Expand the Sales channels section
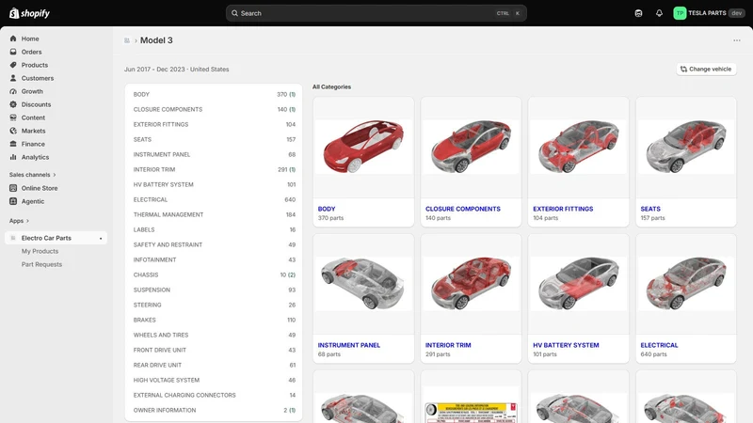 [32, 175]
